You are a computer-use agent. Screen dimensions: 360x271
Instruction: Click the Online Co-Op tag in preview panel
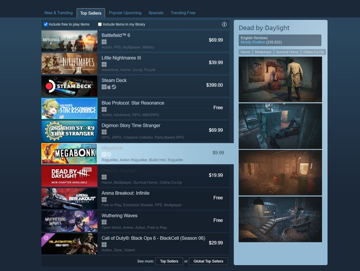[313, 52]
